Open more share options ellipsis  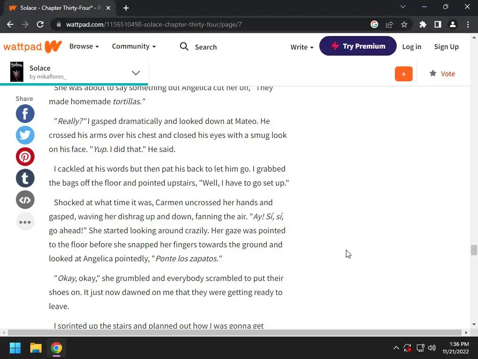coord(25,222)
